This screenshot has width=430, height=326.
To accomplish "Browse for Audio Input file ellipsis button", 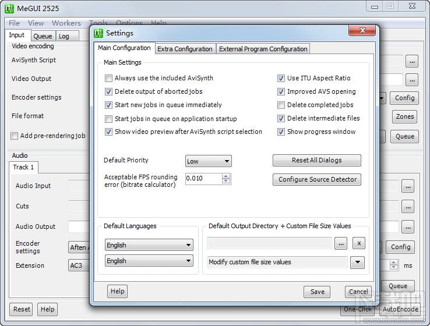I will click(x=408, y=186).
